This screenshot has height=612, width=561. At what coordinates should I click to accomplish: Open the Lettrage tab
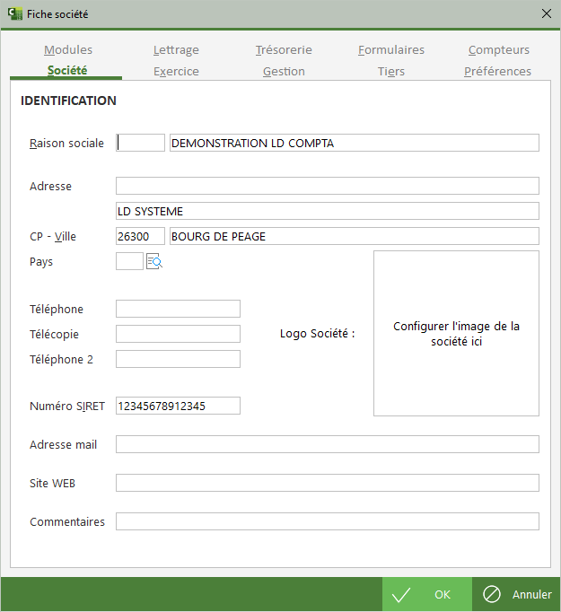[x=176, y=50]
